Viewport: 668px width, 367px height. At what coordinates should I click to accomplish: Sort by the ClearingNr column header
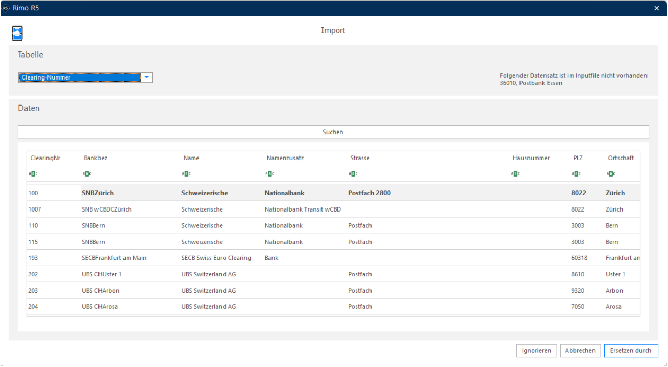[x=45, y=158]
